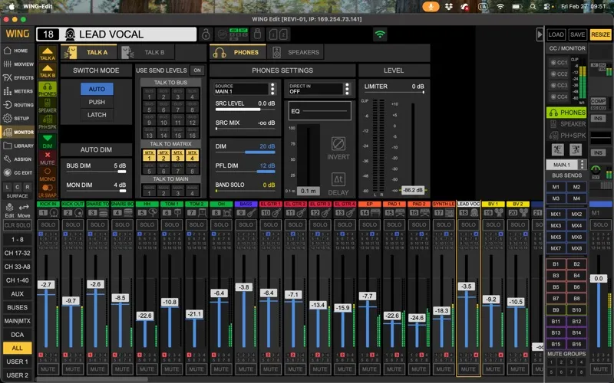Mute the Lead Voc channel
Screen dimensions: 614x383
(x=468, y=369)
